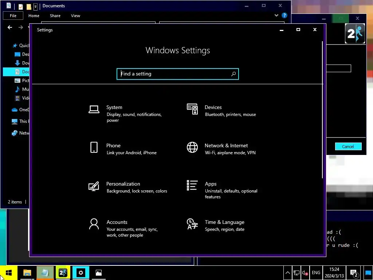
Task: Open Explorer quick access toolbar dropdown
Action: (x=35, y=7)
